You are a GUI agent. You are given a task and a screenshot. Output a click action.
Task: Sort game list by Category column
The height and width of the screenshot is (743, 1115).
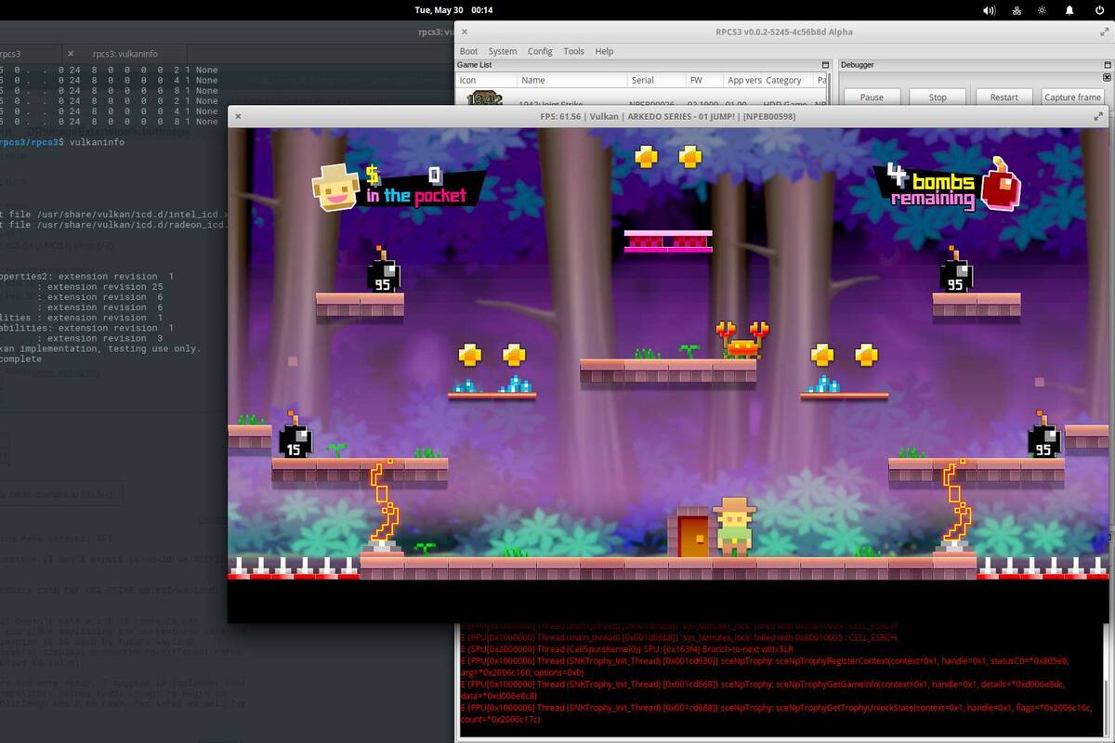[x=788, y=81]
